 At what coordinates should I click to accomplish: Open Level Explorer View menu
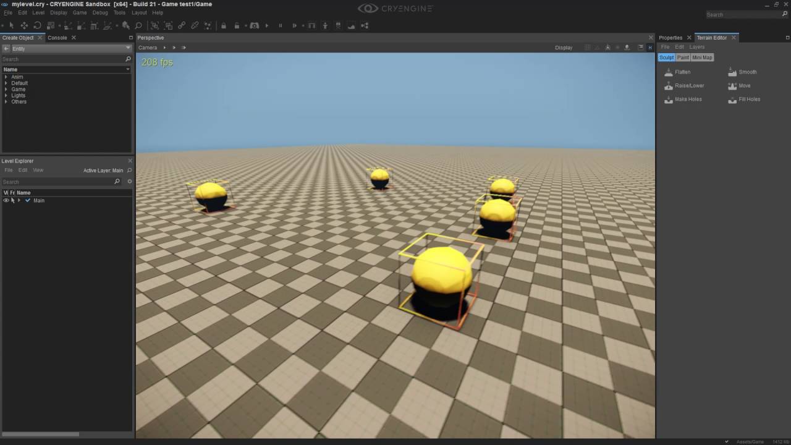coord(38,170)
